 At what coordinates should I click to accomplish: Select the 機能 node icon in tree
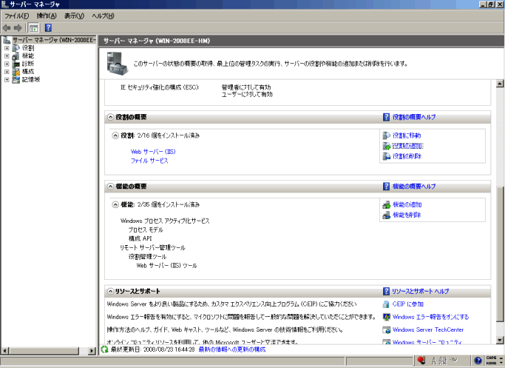[x=16, y=56]
